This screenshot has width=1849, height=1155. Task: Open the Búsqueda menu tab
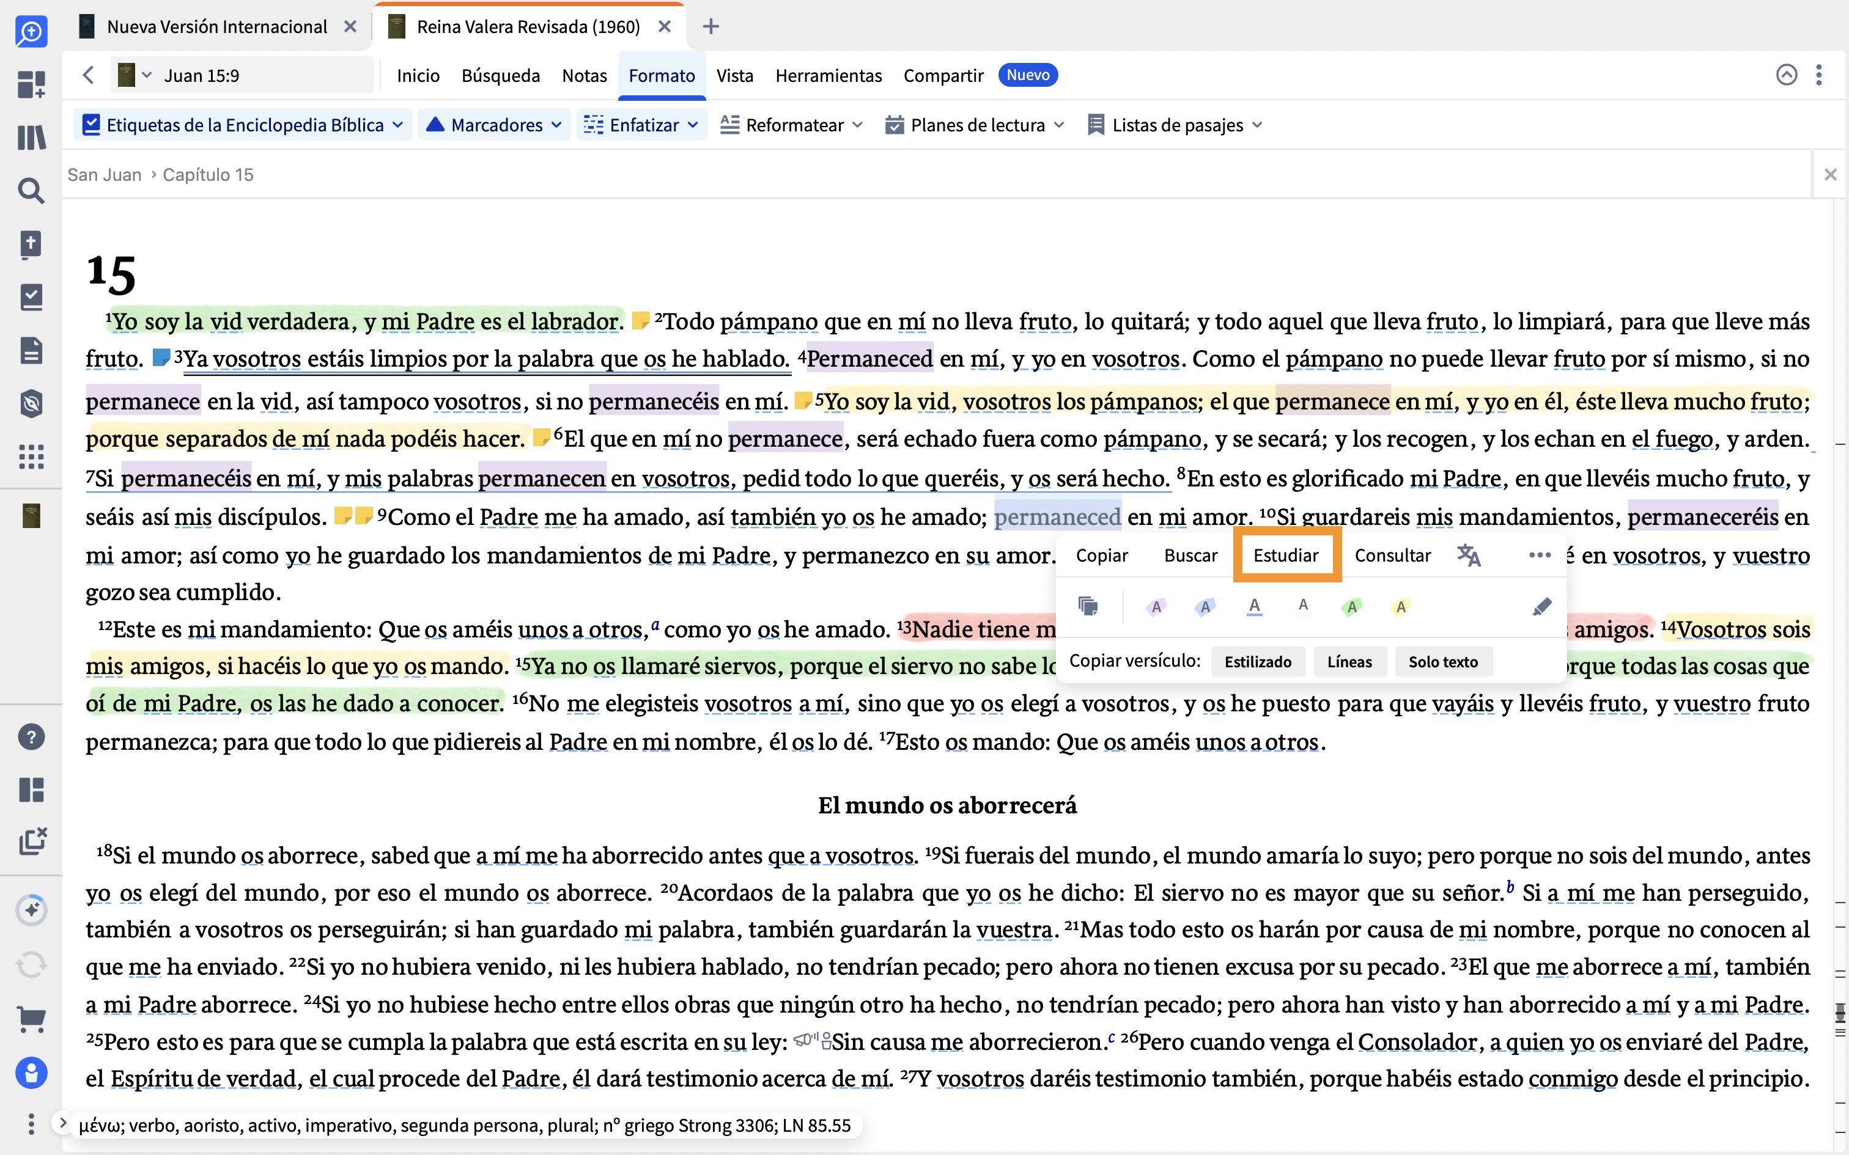pos(500,75)
